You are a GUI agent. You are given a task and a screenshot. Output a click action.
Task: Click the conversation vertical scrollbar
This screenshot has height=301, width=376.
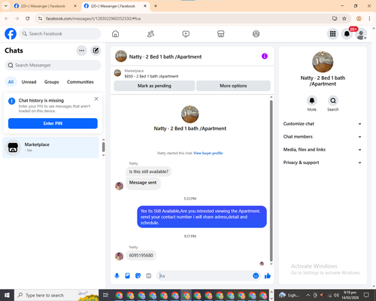[x=271, y=181]
